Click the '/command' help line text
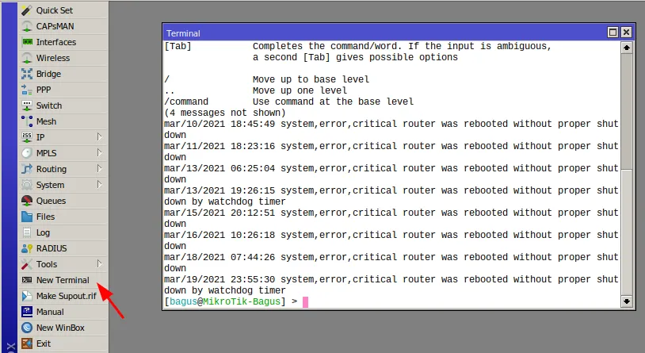645x353 pixels. click(288, 102)
